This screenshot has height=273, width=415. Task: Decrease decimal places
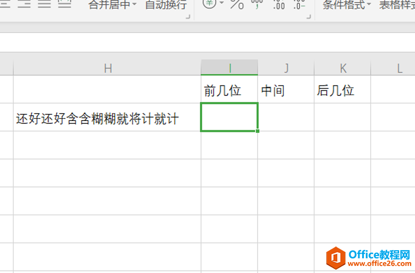pyautogui.click(x=300, y=4)
